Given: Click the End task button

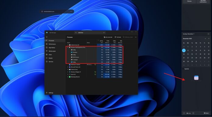Looking at the screenshot, I should pyautogui.click(x=118, y=37).
